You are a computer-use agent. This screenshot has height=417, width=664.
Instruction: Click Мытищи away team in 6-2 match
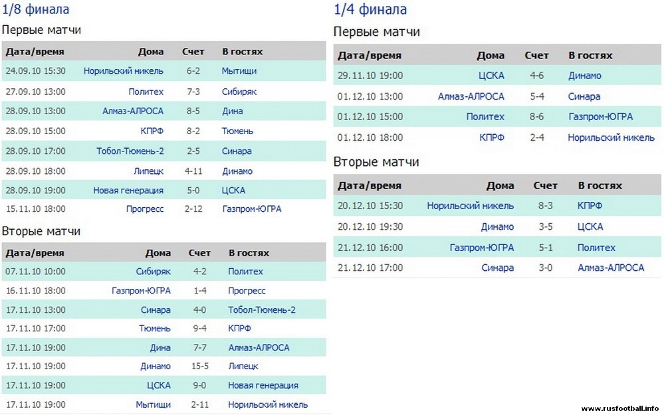coord(239,71)
